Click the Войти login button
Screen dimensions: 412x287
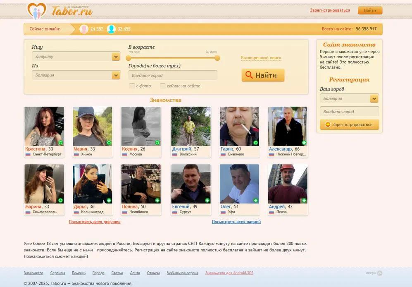point(370,10)
